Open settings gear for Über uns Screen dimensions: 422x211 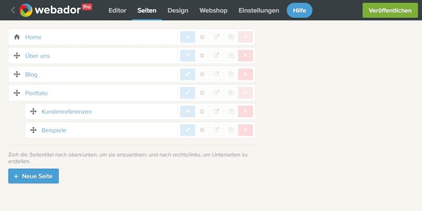pyautogui.click(x=202, y=55)
